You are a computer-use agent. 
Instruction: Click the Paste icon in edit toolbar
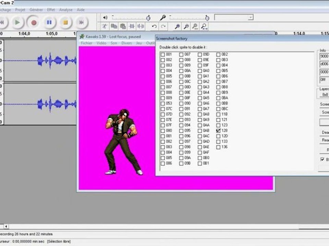(x=123, y=26)
